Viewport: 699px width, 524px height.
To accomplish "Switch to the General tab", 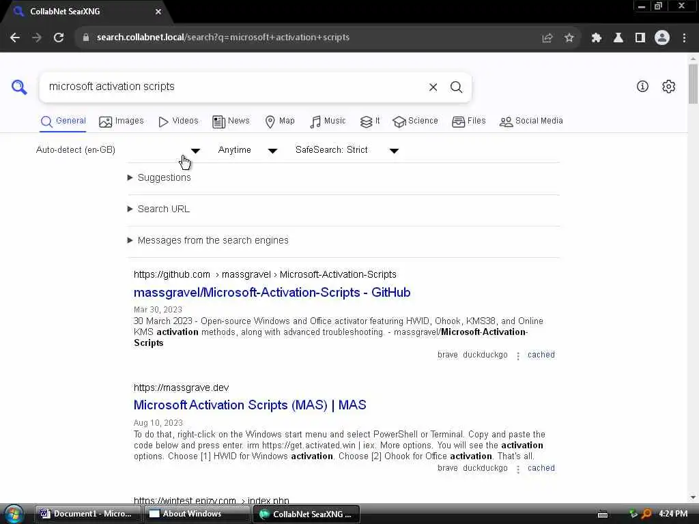I will click(63, 121).
